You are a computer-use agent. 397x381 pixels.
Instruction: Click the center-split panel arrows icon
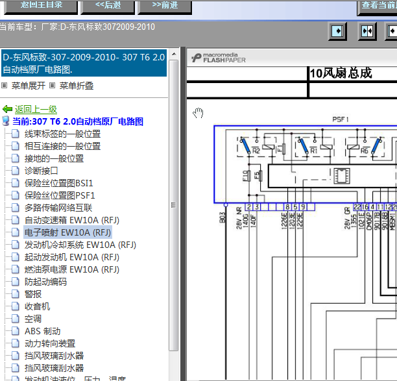click(x=367, y=31)
